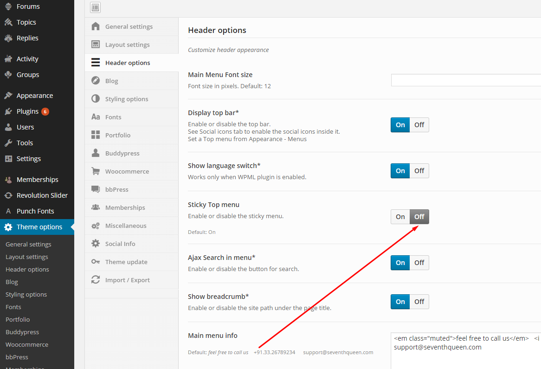Open Appearance in the admin sidebar
Screen dimensions: 541x369
pyautogui.click(x=35, y=96)
